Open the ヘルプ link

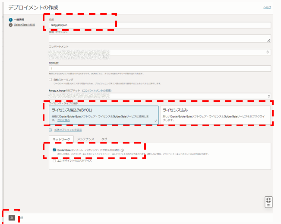[x=267, y=7]
